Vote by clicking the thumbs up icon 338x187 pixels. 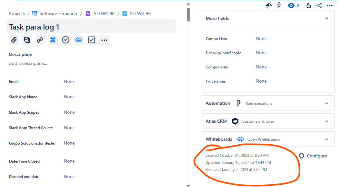tap(308, 5)
